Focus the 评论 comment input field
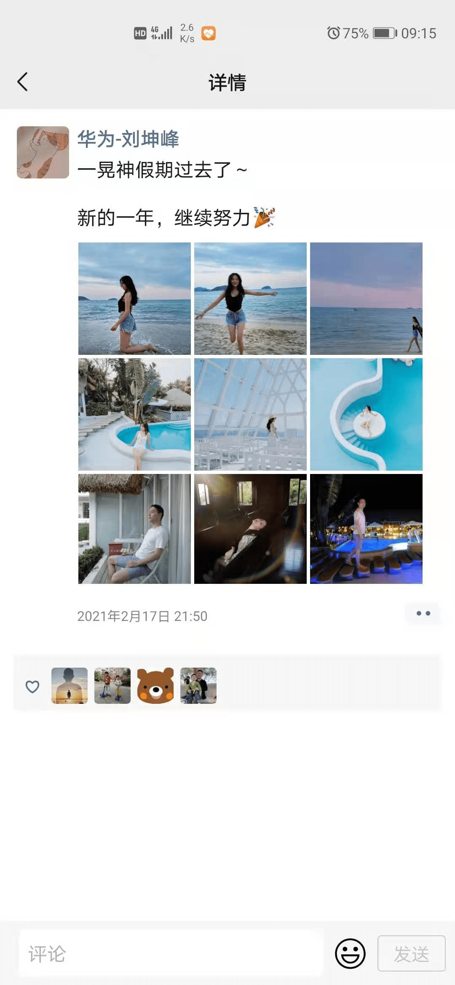 (x=171, y=953)
